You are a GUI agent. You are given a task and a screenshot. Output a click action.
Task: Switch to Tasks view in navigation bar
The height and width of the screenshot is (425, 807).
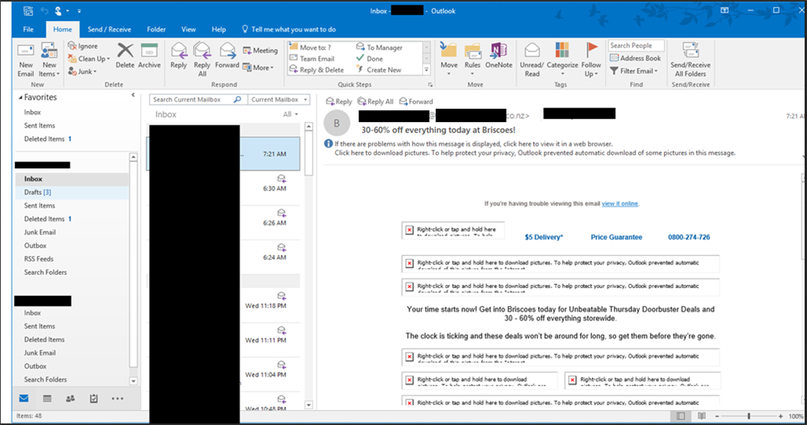[94, 398]
